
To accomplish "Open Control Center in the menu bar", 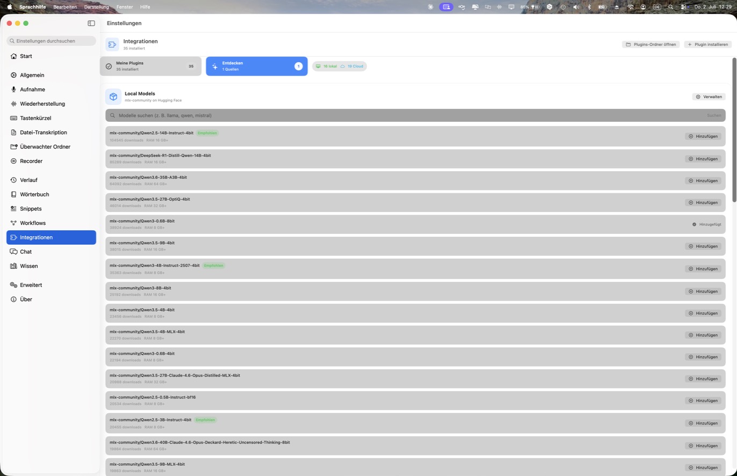I will tap(683, 7).
